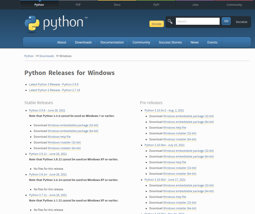Open the Python 3.6.14 - June 28, 2021 link

(48, 174)
